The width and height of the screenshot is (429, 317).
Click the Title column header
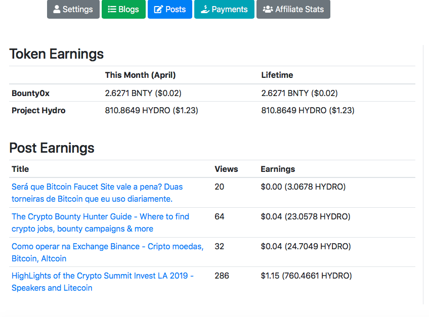tap(20, 169)
